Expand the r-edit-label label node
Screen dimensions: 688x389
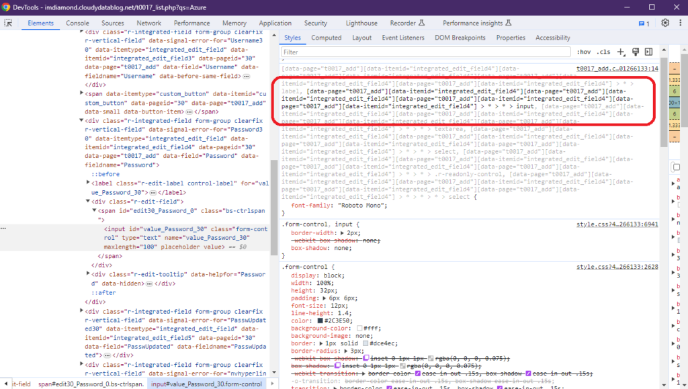point(88,183)
